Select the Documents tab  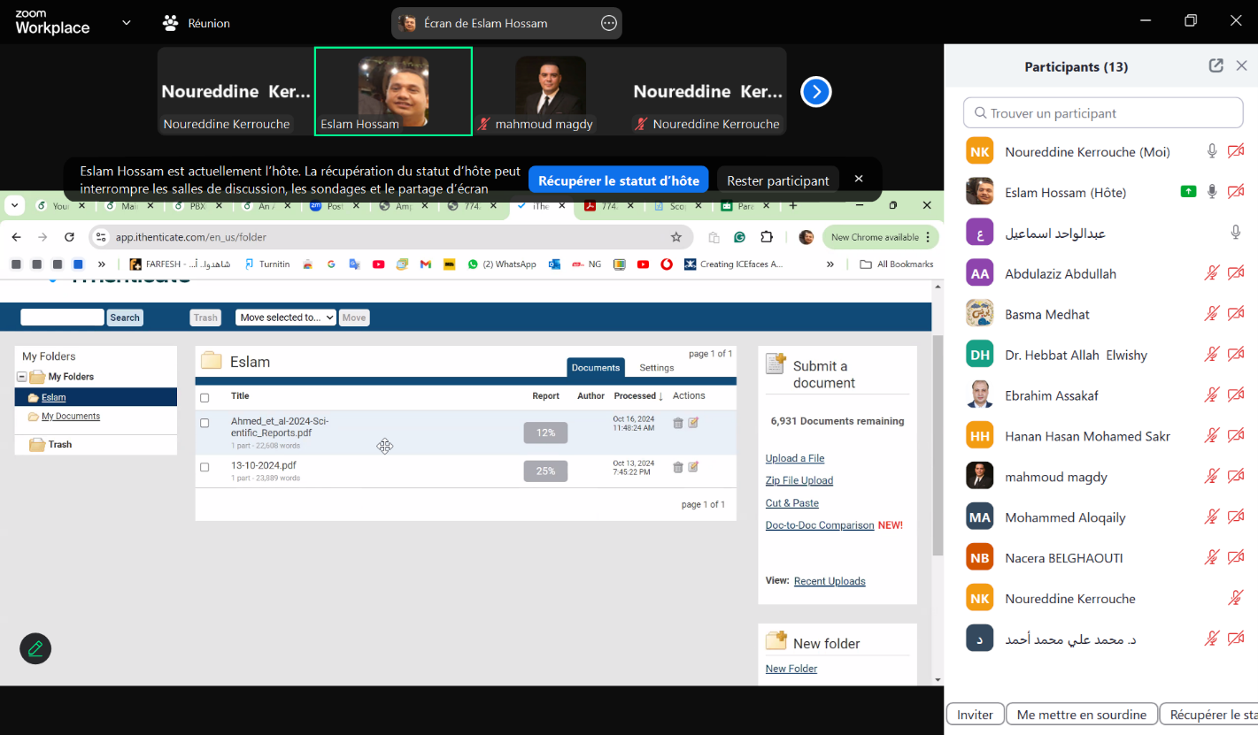[595, 368]
